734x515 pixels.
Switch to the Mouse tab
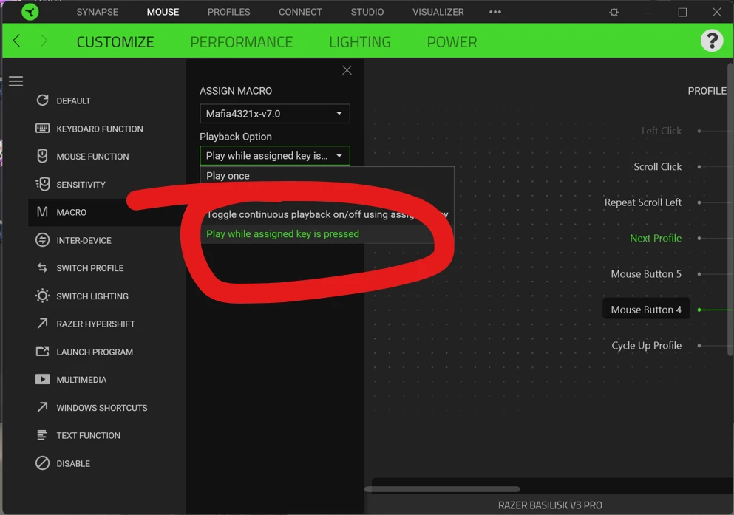tap(163, 12)
